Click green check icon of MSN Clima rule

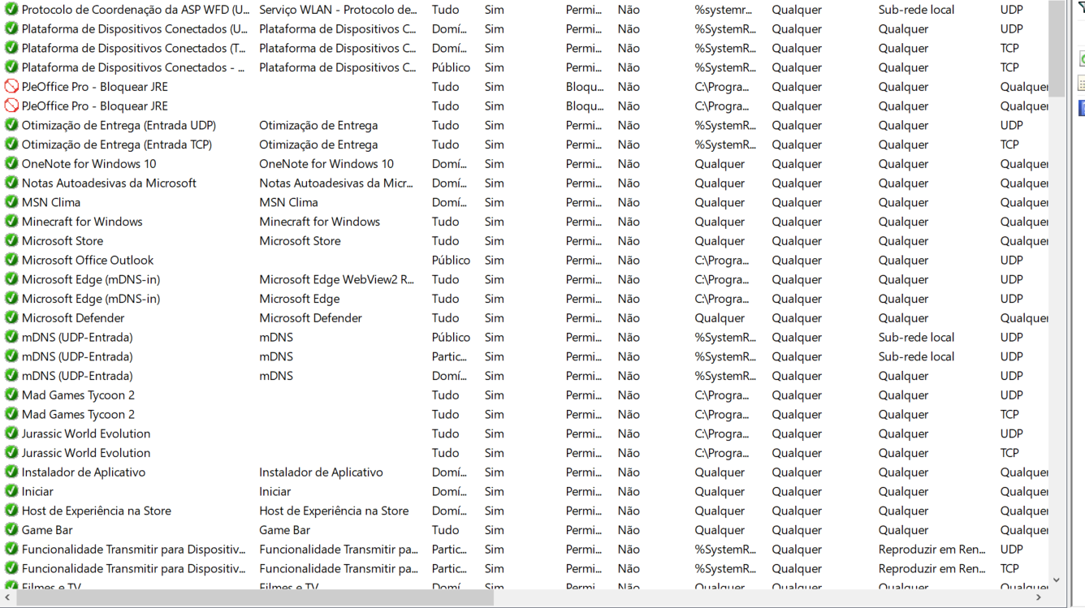[11, 202]
